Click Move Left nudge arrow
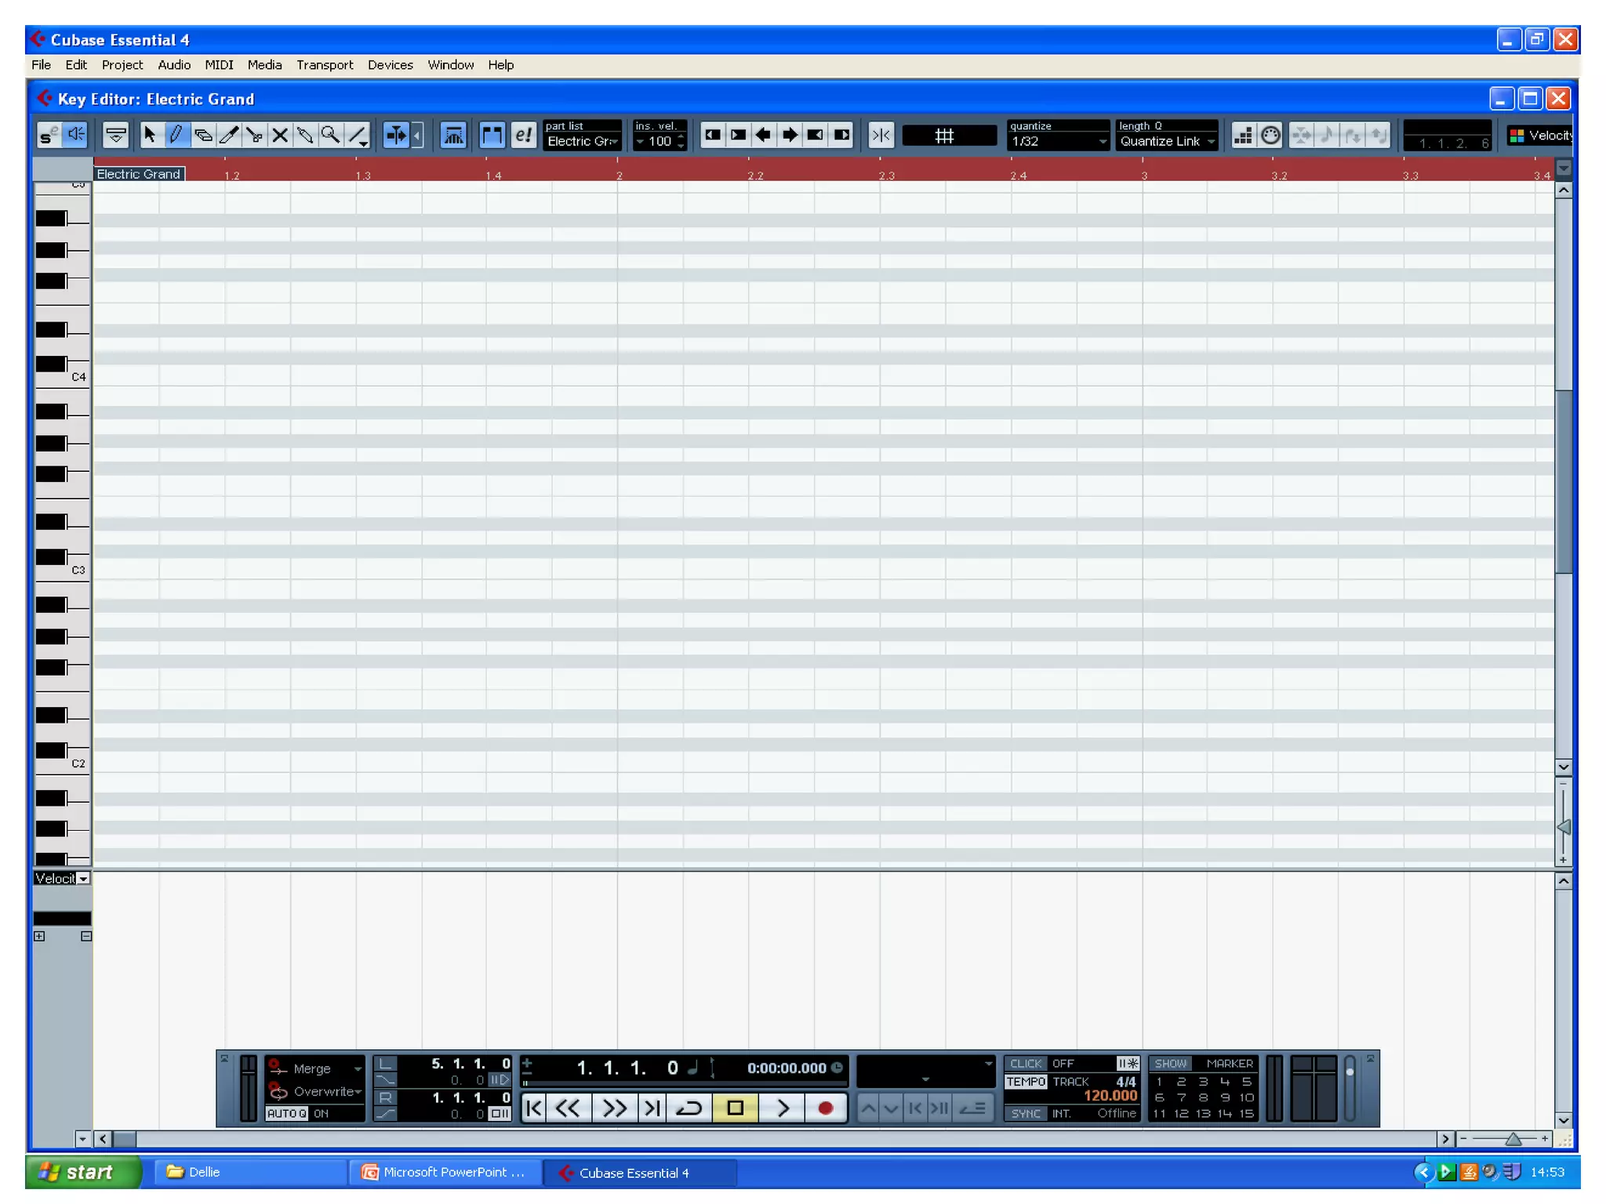 (764, 136)
